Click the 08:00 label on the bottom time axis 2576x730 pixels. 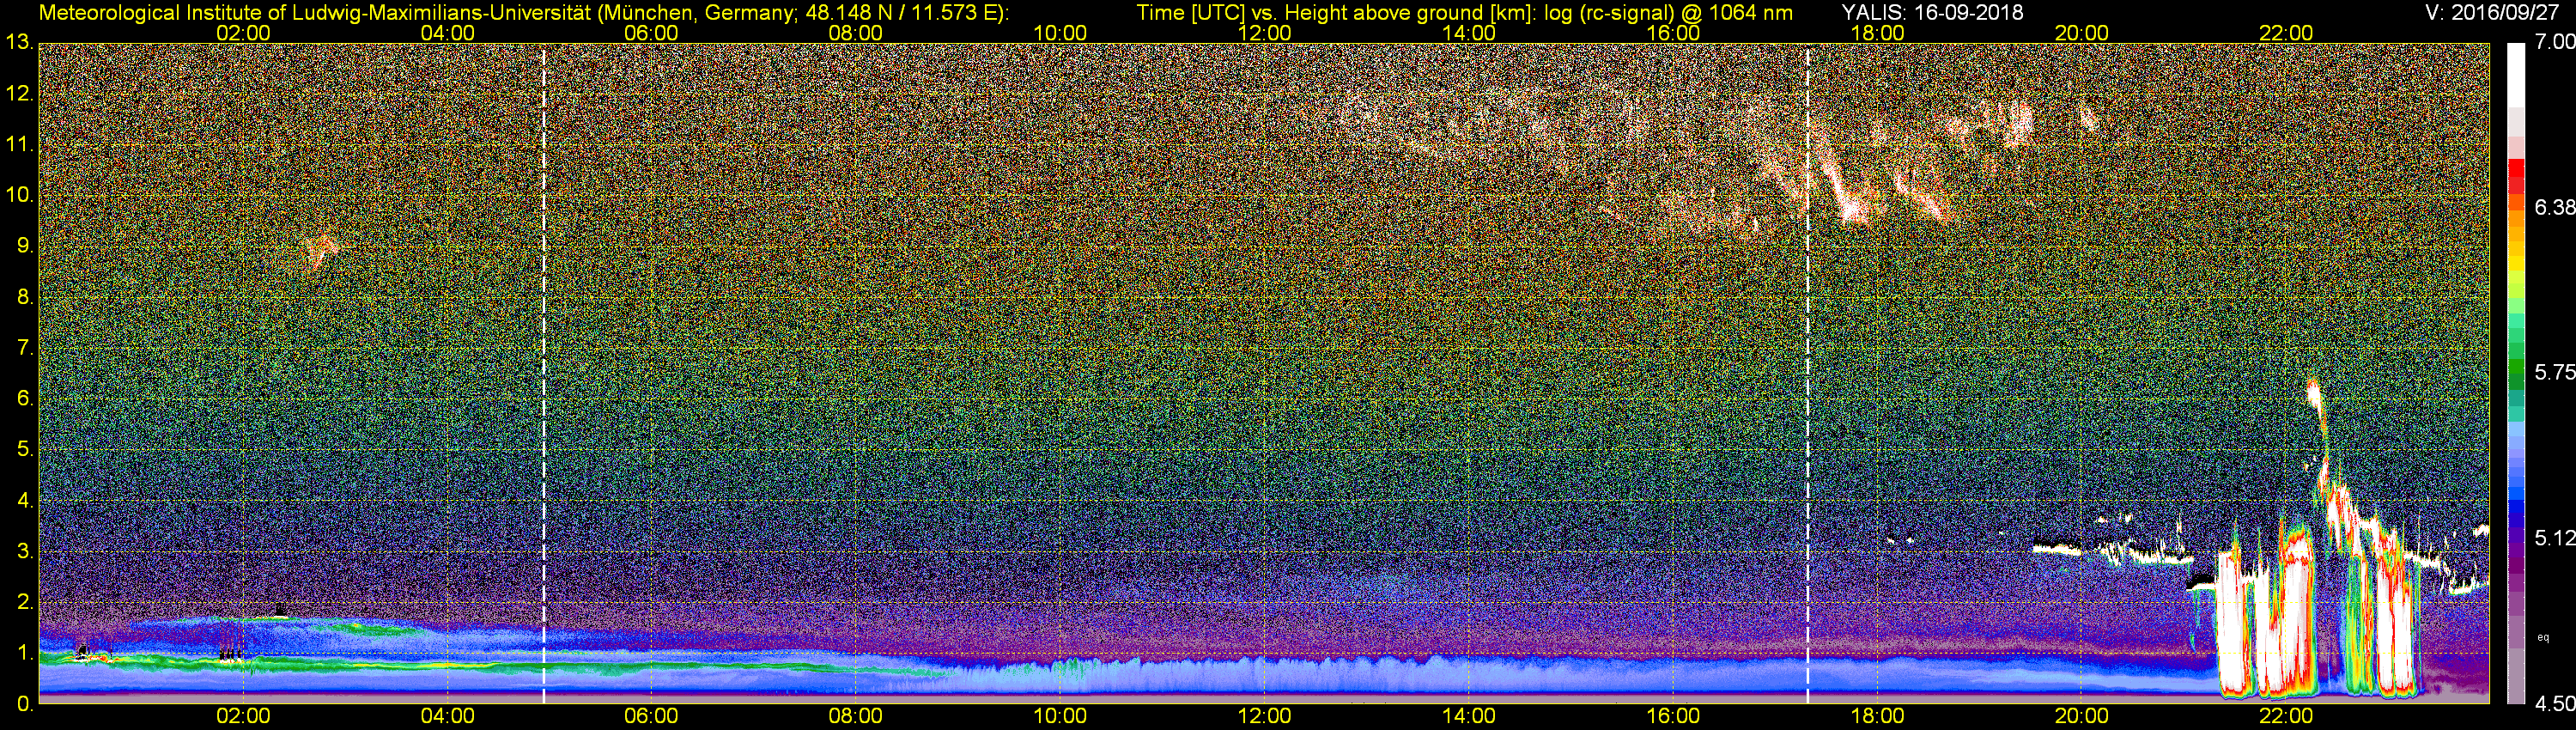pos(856,717)
